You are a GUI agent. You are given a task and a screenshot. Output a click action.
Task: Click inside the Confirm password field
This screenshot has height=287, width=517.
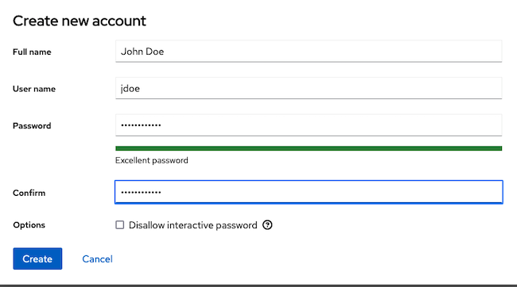click(309, 192)
